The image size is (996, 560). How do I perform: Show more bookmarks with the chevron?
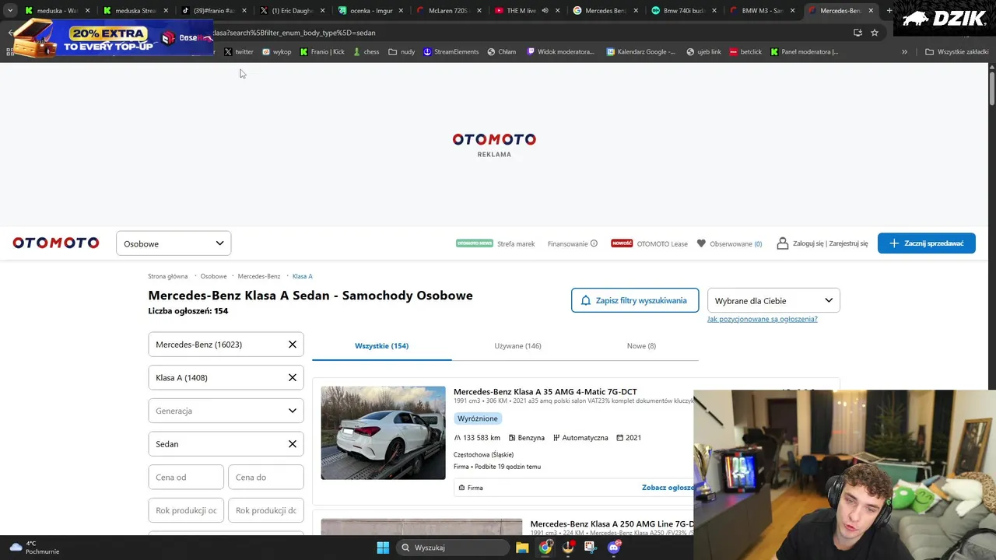click(904, 52)
